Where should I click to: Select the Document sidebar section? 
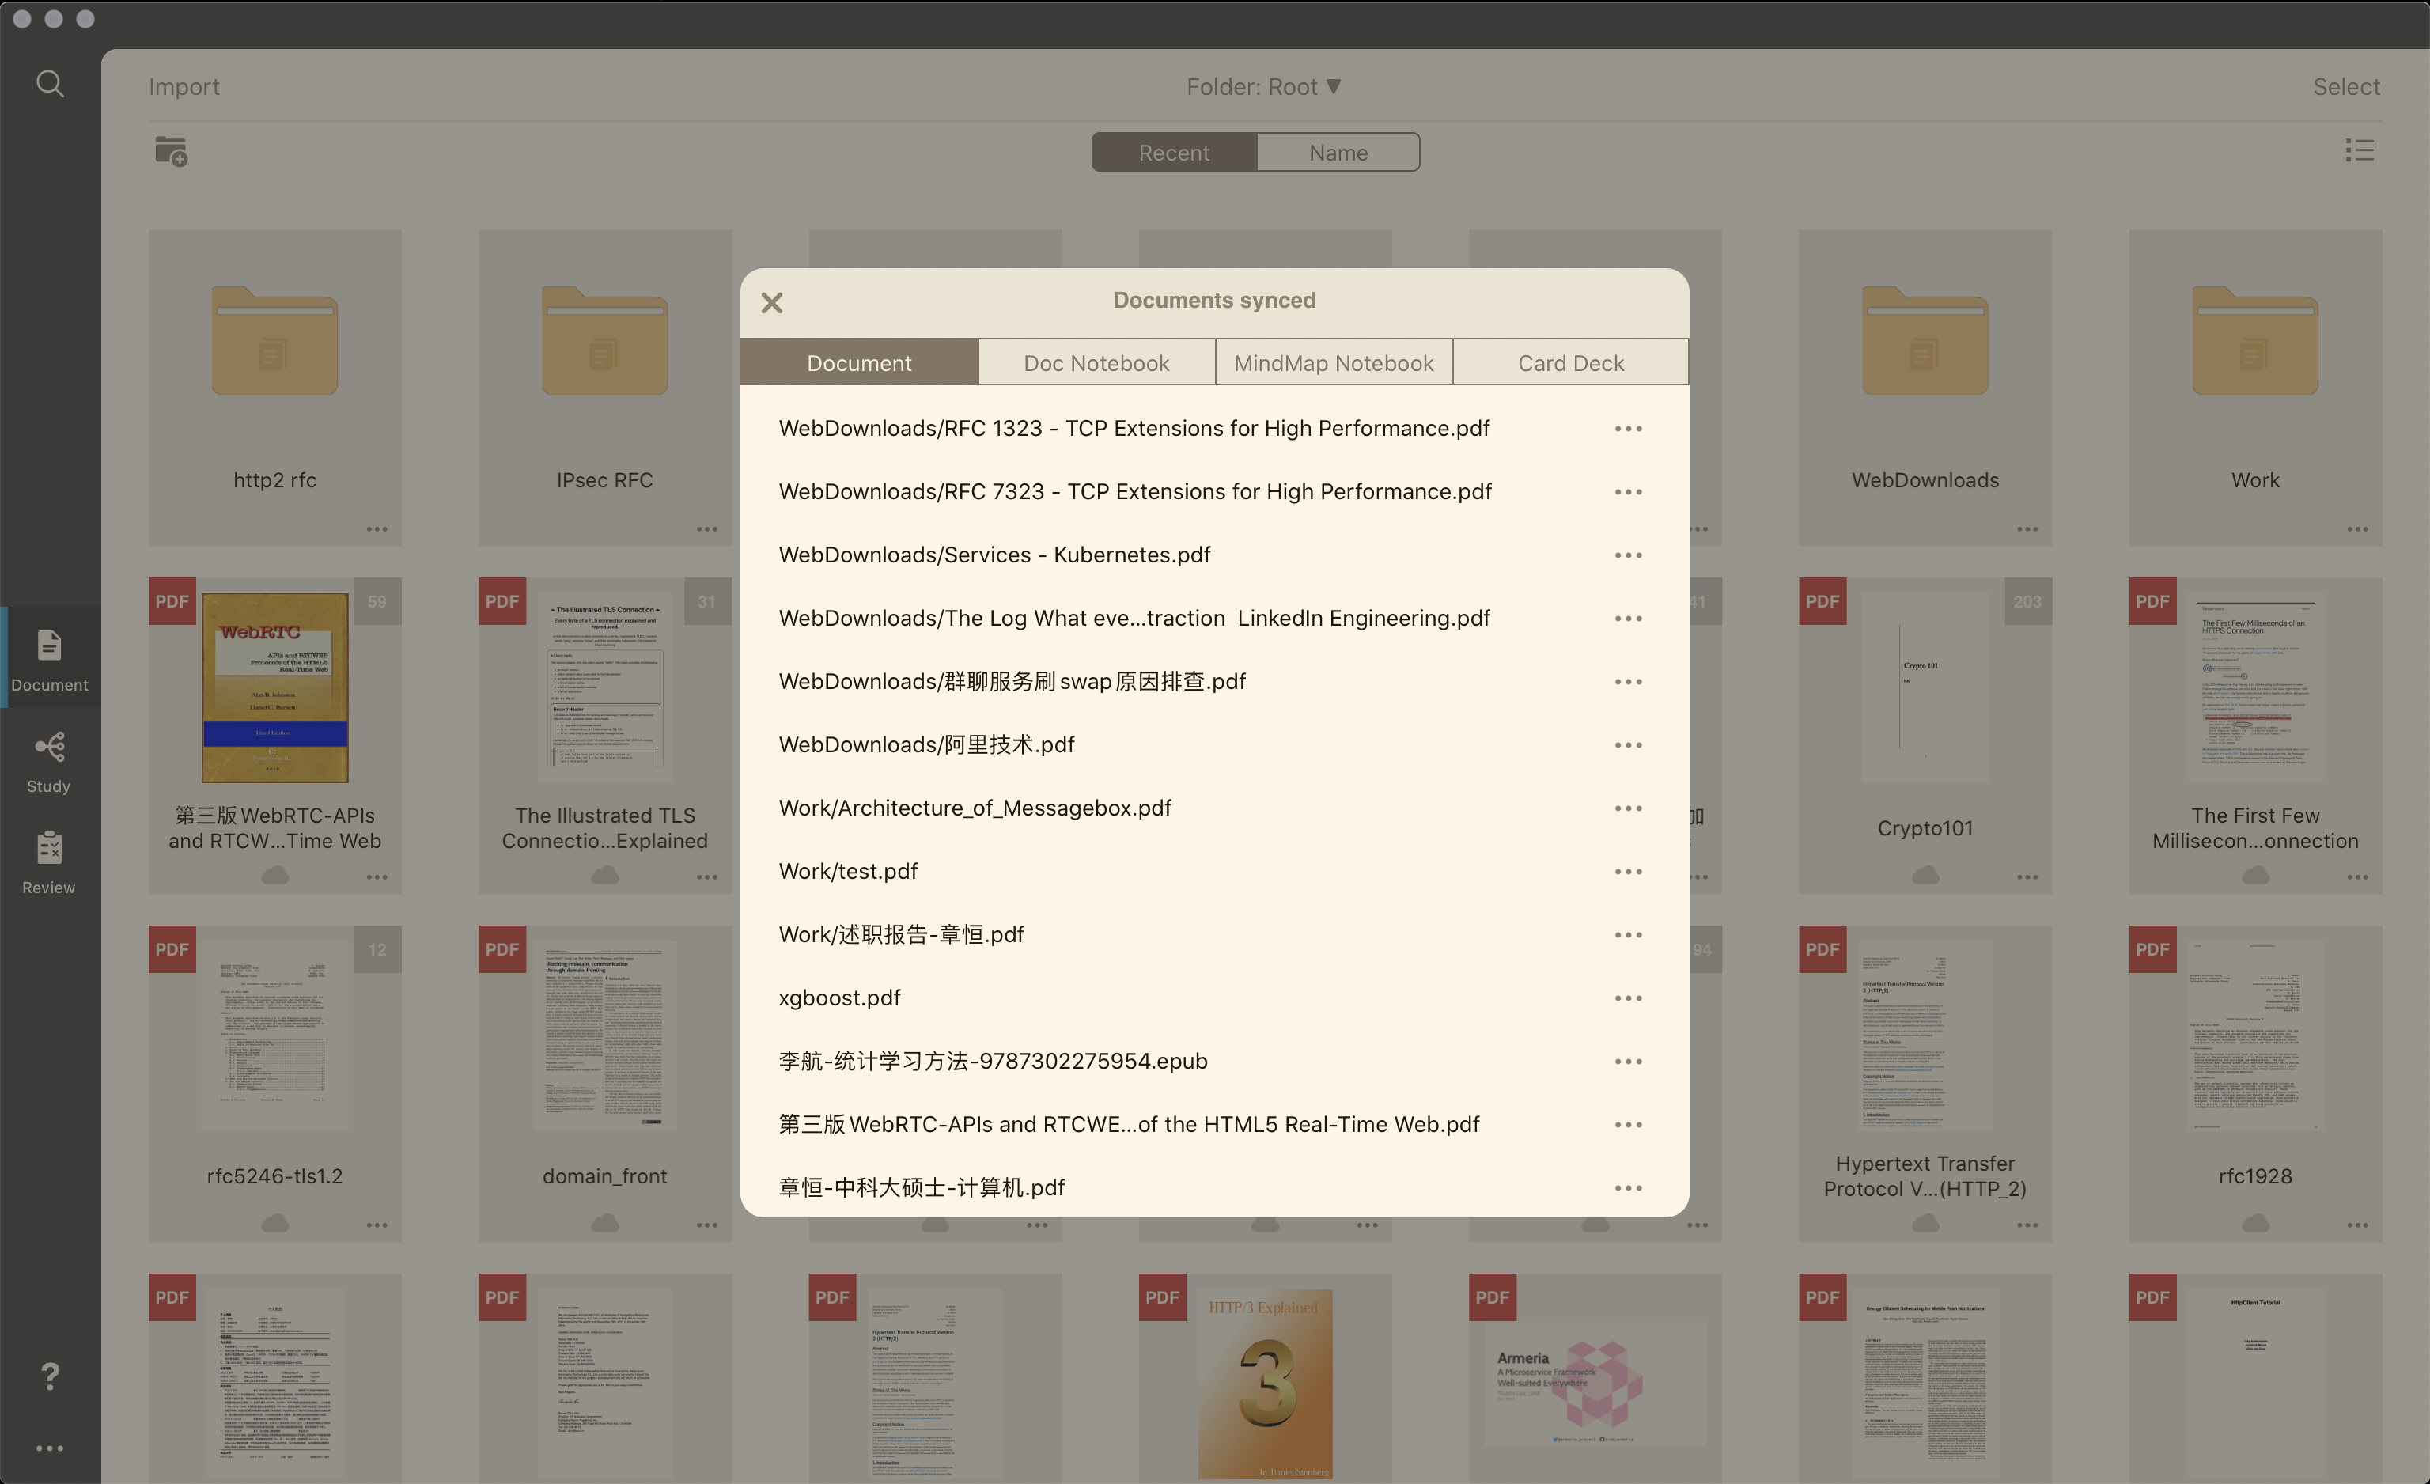(x=49, y=660)
